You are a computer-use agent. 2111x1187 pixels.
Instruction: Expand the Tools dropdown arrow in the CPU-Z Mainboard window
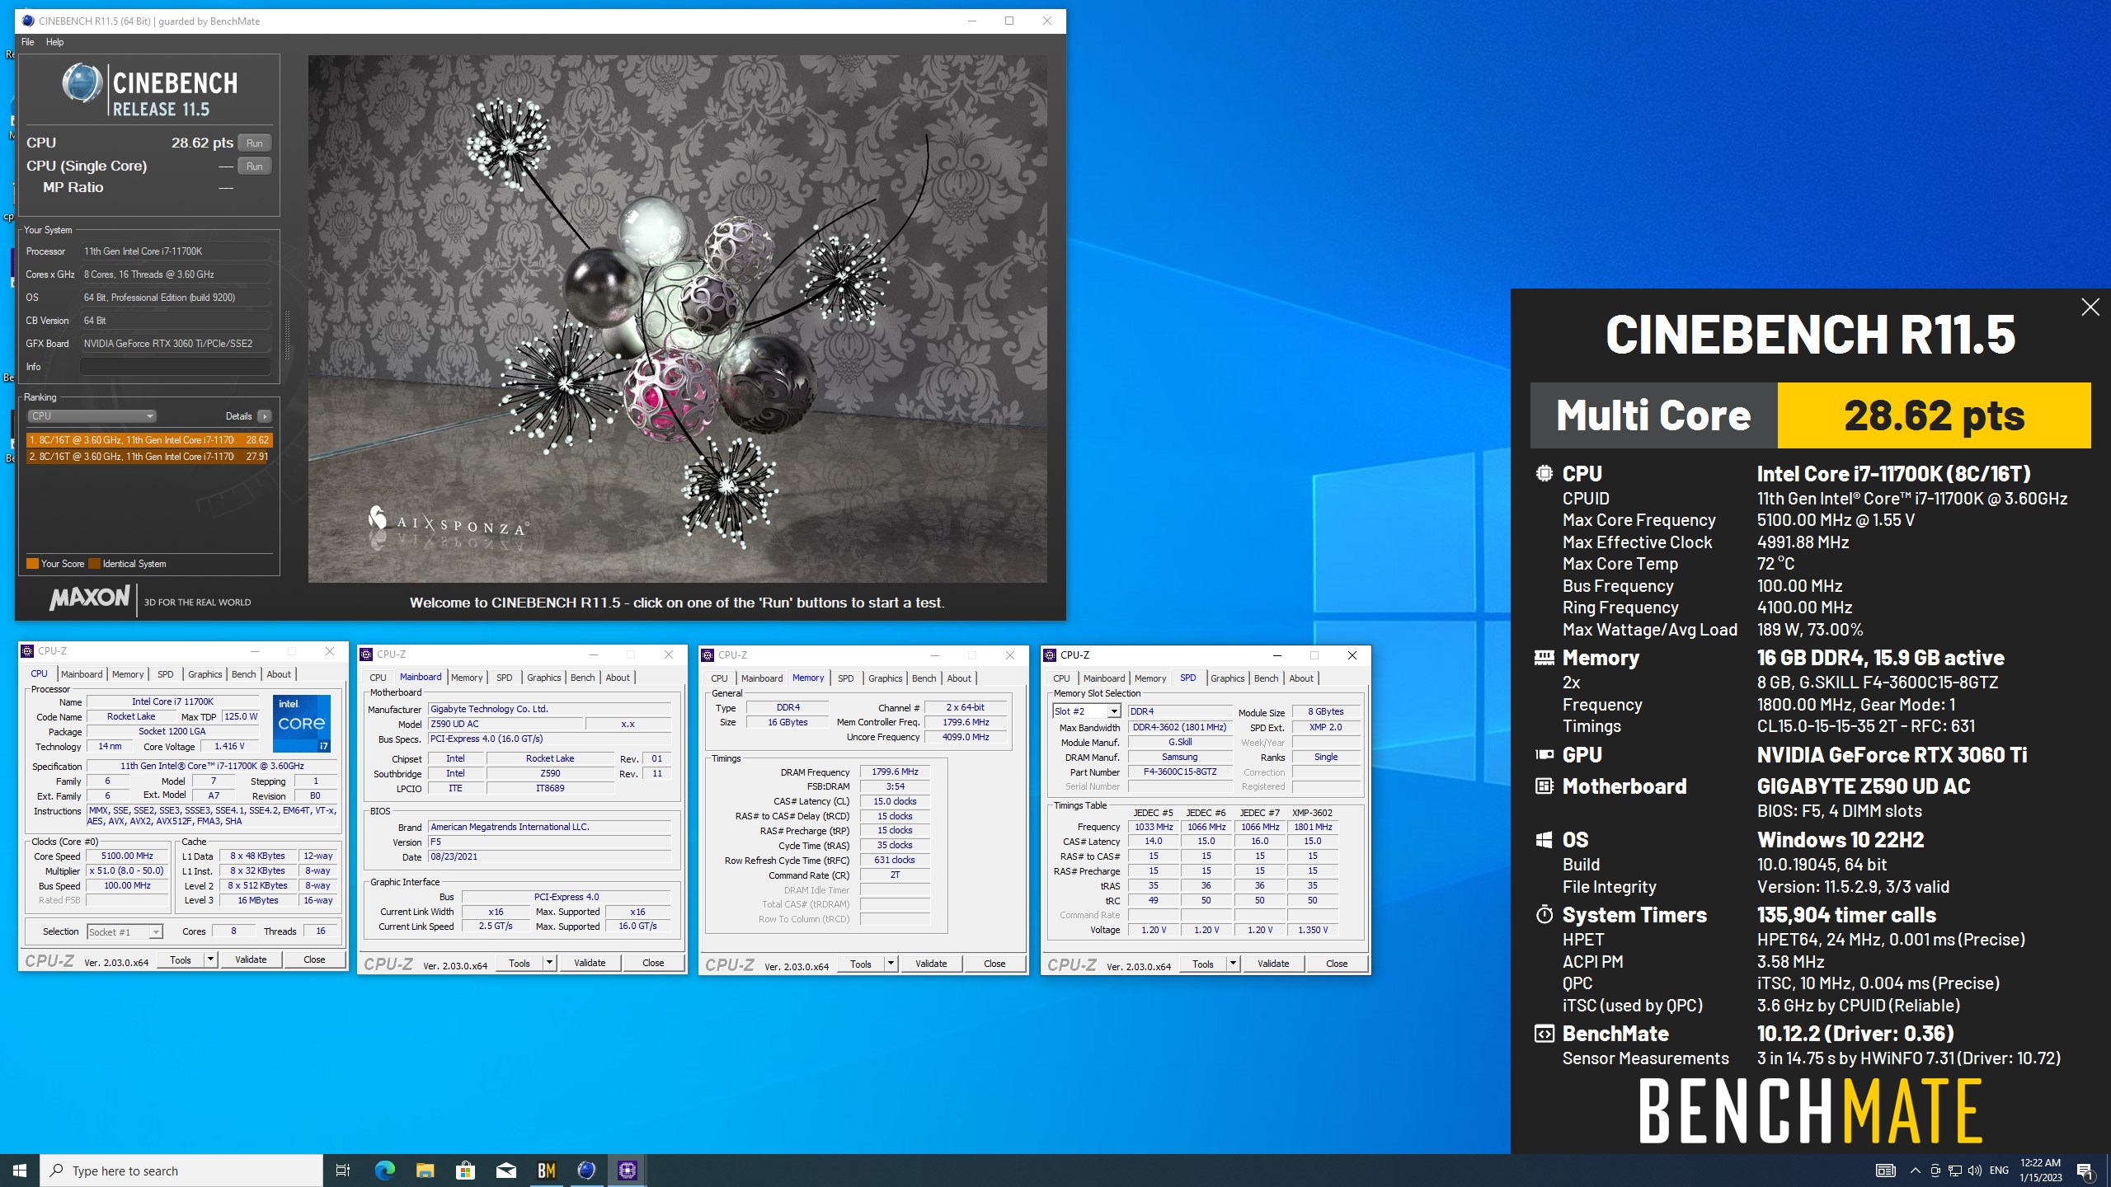[x=549, y=963]
